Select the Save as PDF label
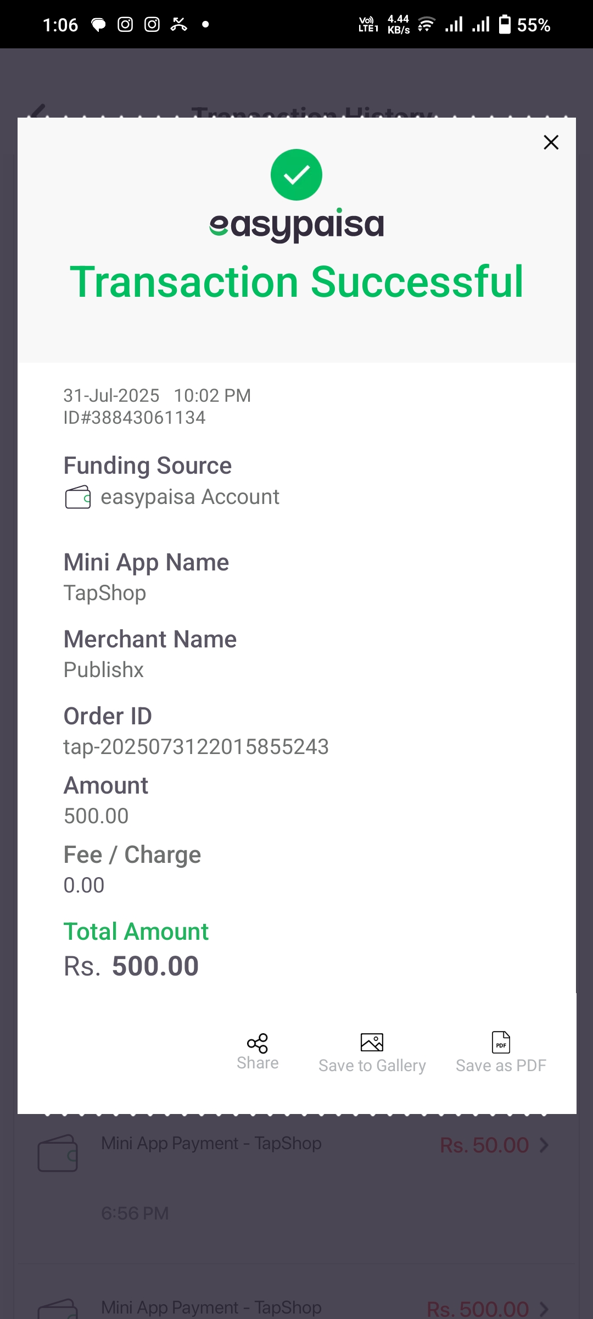 coord(501,1066)
